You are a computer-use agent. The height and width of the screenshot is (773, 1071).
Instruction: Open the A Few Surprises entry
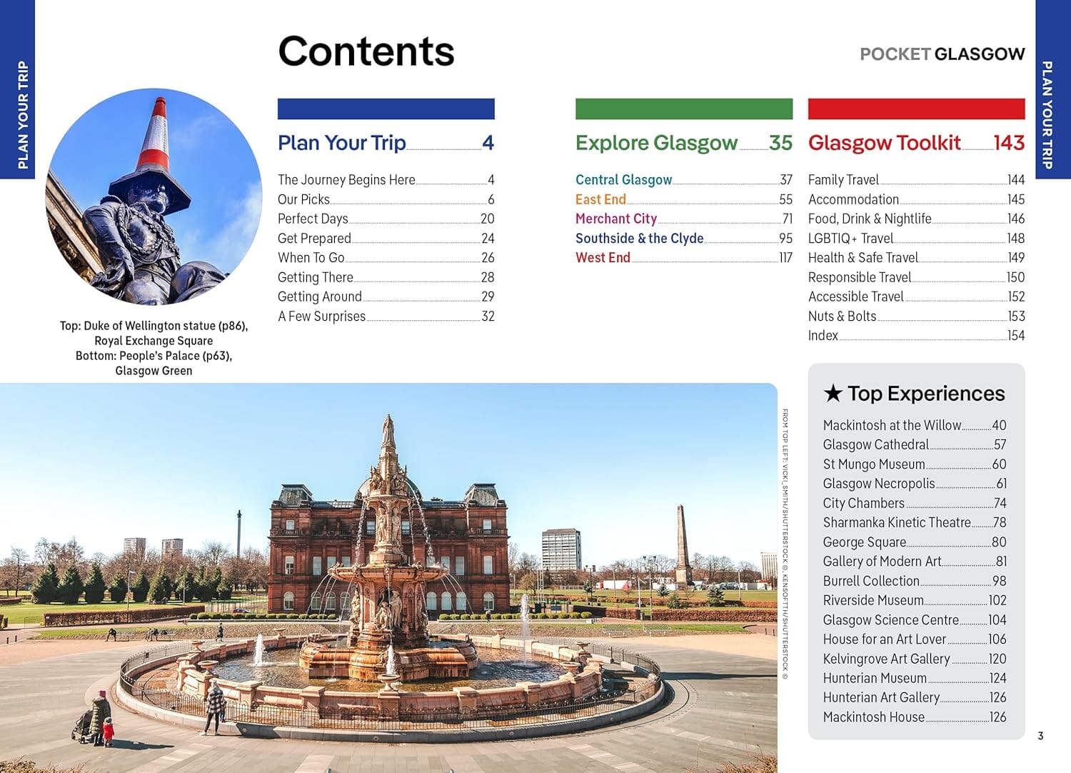tap(321, 316)
